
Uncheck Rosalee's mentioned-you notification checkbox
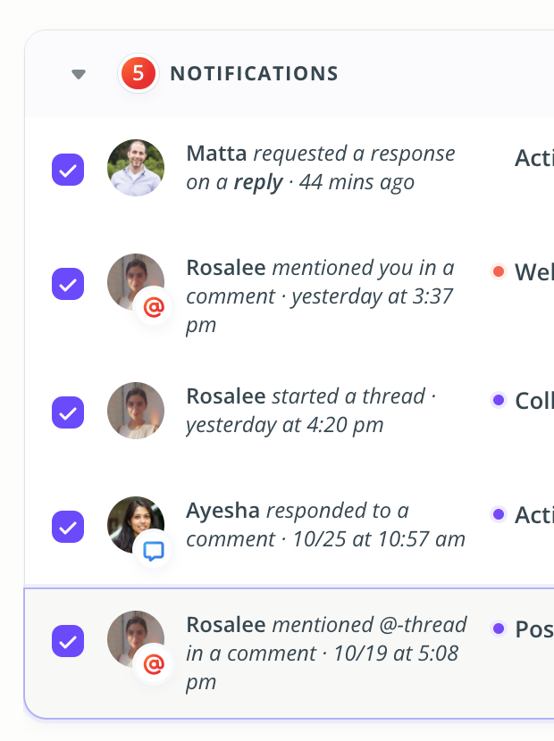coord(68,284)
